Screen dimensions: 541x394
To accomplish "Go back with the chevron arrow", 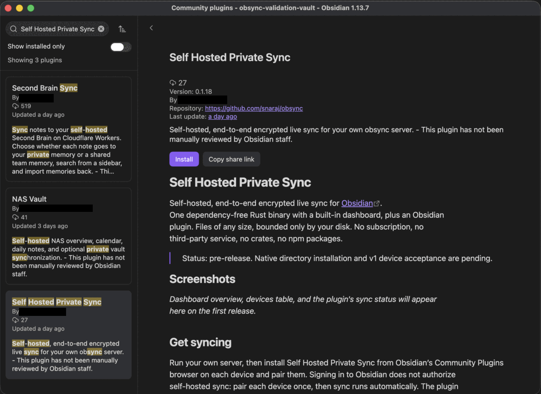I will (151, 28).
